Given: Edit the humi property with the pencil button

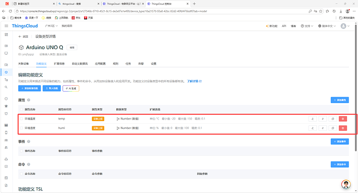Looking at the screenshot, I should [x=312, y=128].
